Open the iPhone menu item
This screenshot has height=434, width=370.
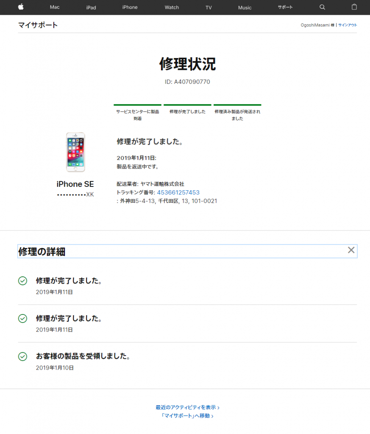(x=130, y=7)
